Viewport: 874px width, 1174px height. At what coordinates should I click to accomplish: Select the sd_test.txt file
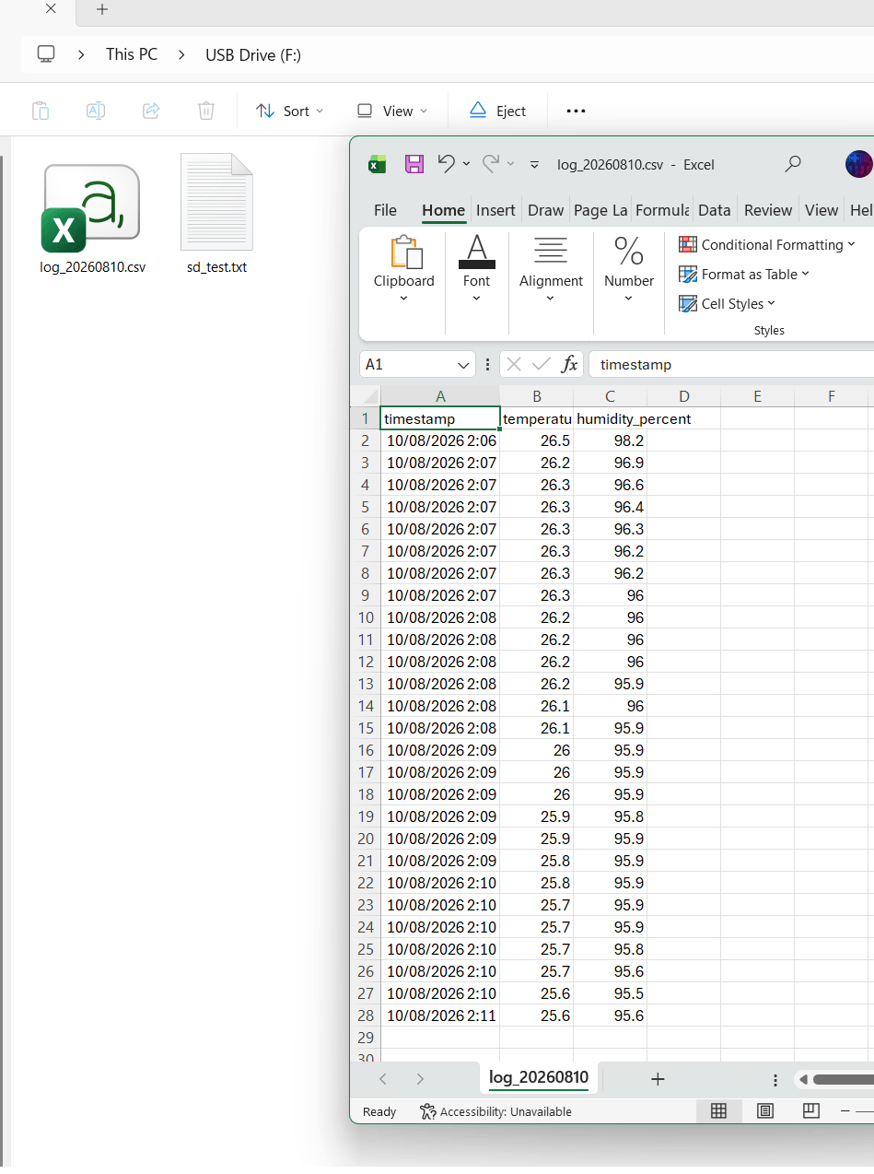tap(216, 215)
